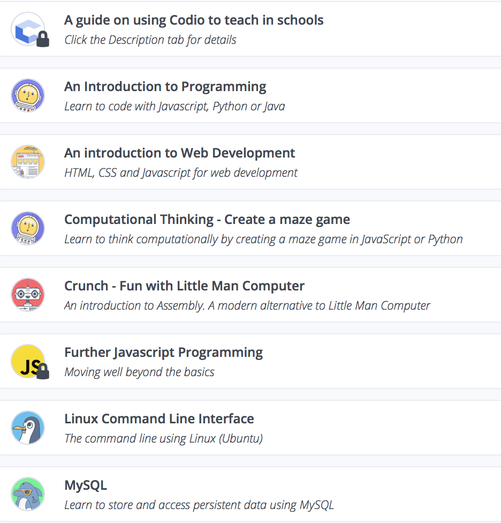
Task: Click 'The command line using Linux (Ubuntu)' description
Action: point(163,438)
